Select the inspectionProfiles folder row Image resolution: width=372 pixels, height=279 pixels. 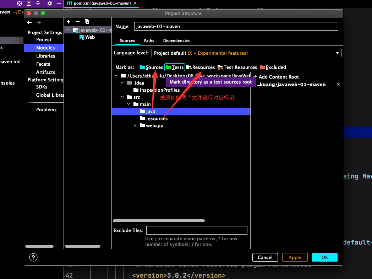181,90
